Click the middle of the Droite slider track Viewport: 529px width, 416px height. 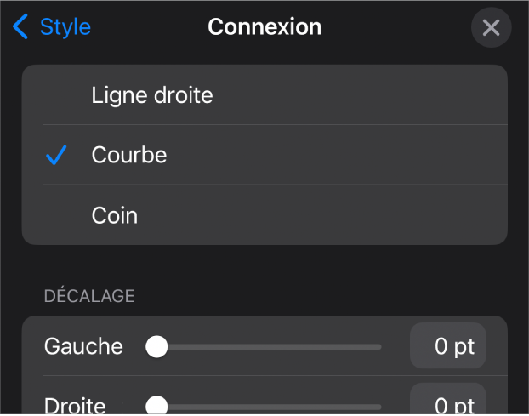point(269,406)
